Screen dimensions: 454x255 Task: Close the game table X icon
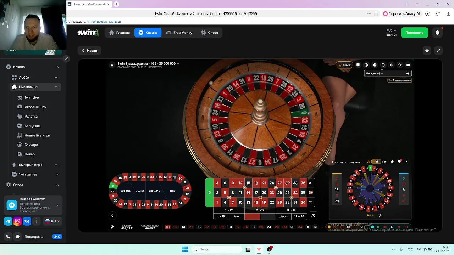point(112,65)
